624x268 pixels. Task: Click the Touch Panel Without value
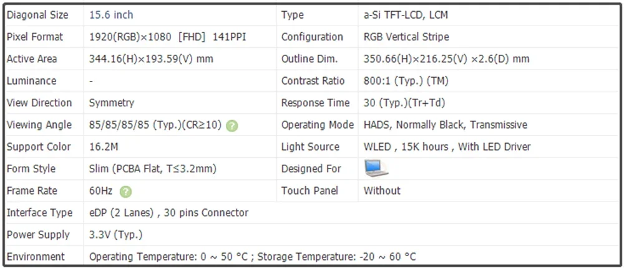pyautogui.click(x=382, y=191)
